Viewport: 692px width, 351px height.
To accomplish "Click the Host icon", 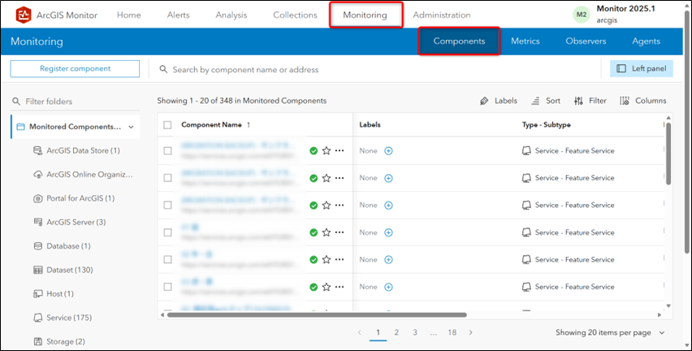I will click(38, 293).
